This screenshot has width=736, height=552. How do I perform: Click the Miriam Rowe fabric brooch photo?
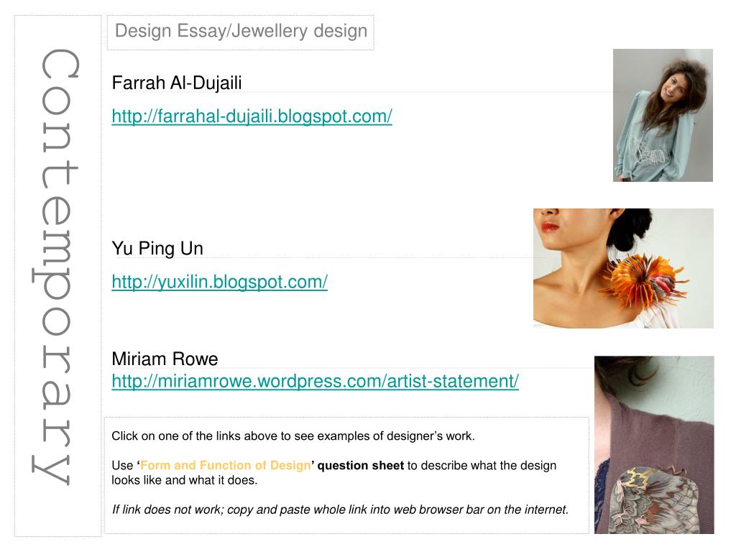[x=654, y=445]
